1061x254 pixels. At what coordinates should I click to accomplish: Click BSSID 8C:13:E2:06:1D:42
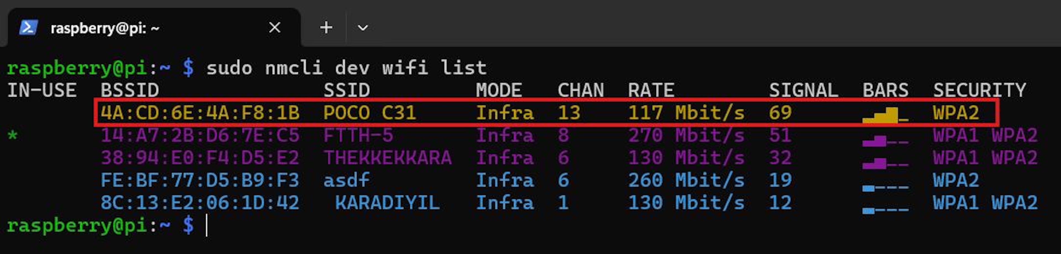tap(200, 203)
